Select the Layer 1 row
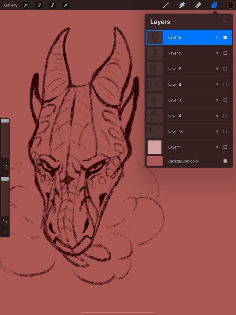 point(182,147)
